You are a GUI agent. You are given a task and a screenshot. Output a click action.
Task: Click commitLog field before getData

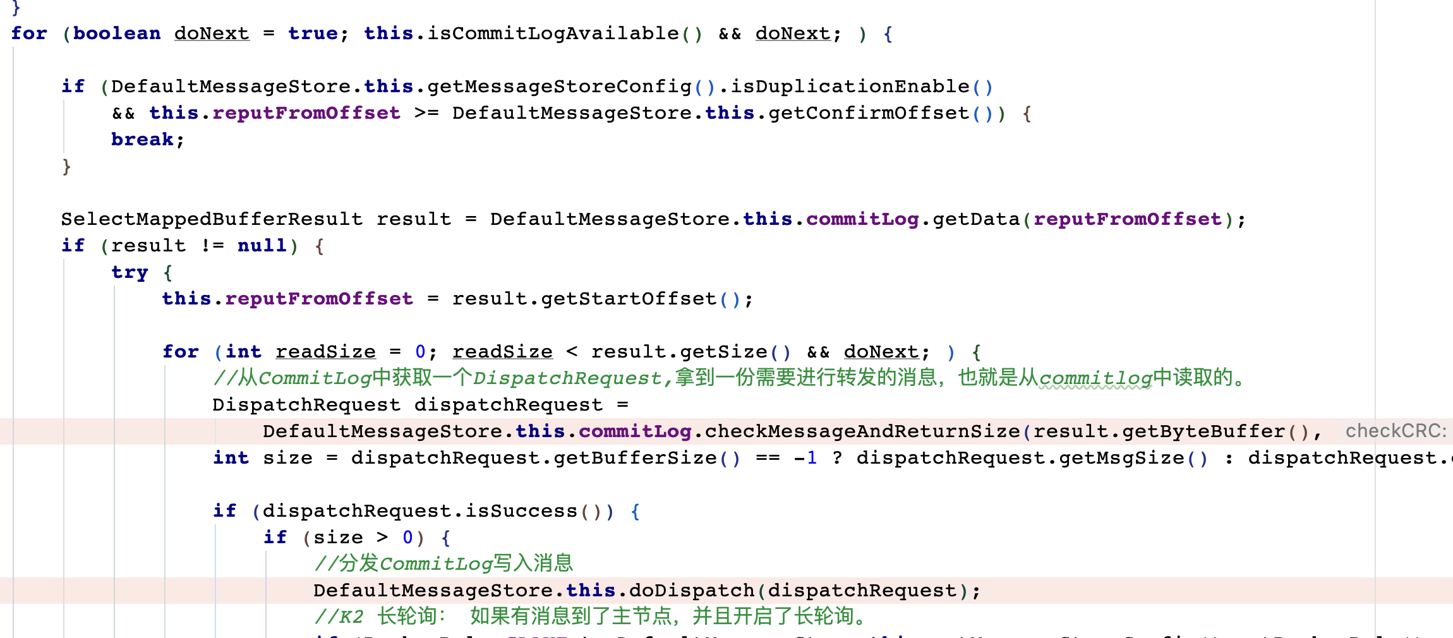click(862, 219)
